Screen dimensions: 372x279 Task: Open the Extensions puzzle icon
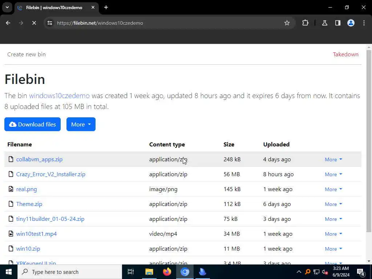click(x=305, y=23)
